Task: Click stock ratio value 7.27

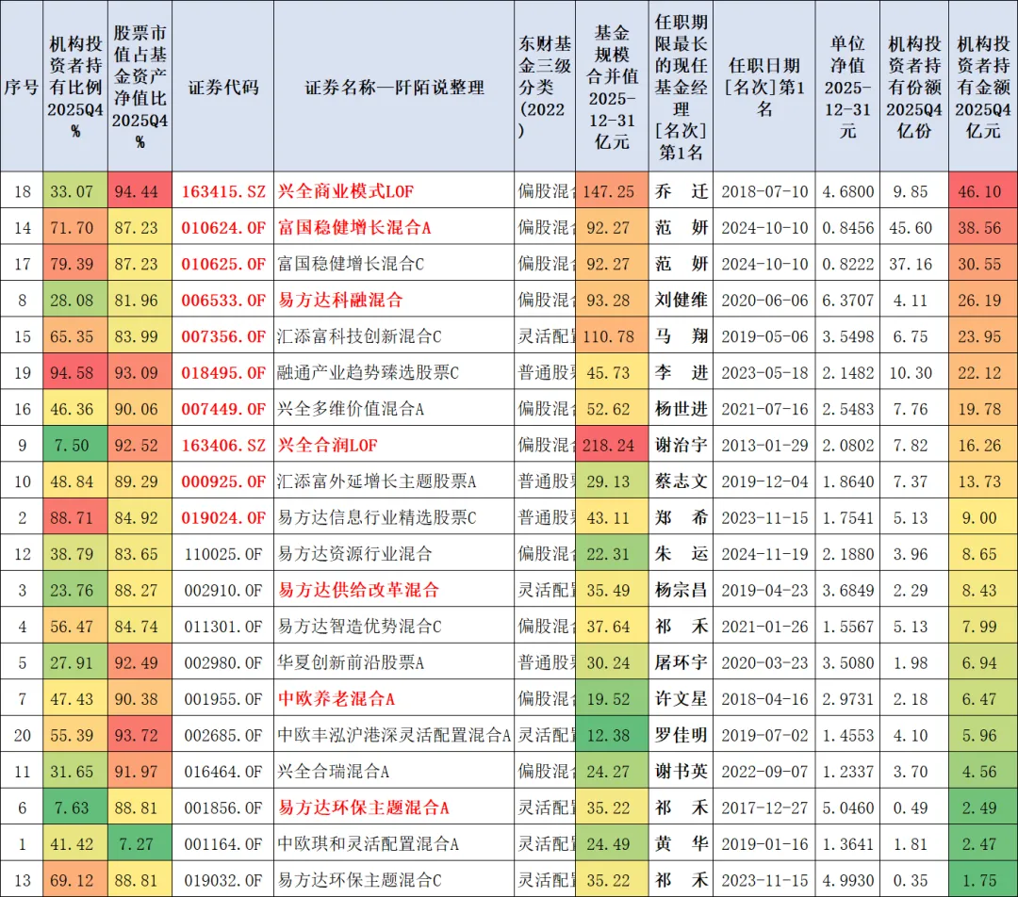Action: [x=136, y=844]
